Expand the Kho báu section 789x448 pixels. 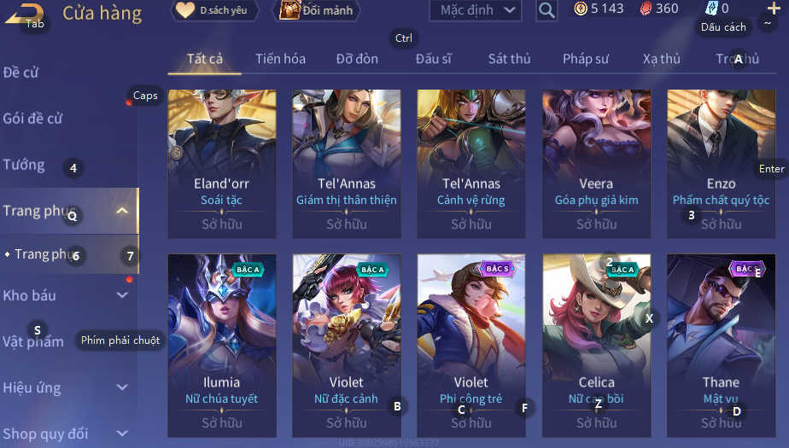point(122,295)
